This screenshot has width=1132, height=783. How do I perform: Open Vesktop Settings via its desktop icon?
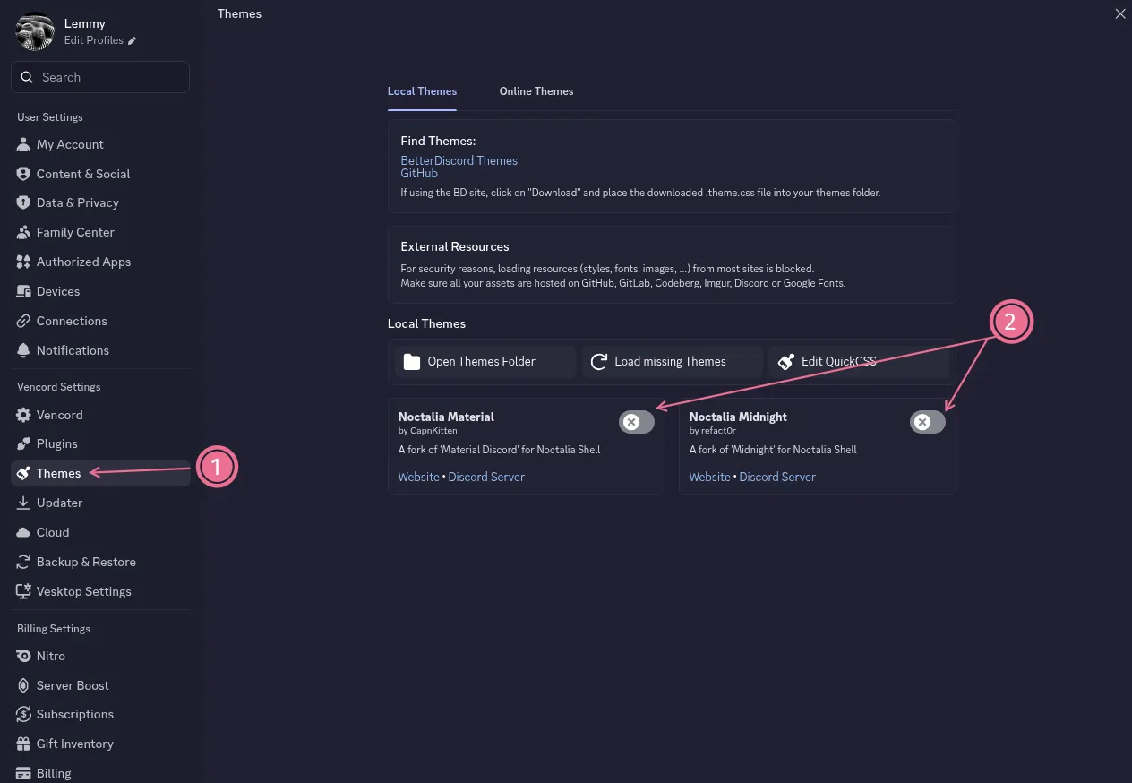coord(24,591)
